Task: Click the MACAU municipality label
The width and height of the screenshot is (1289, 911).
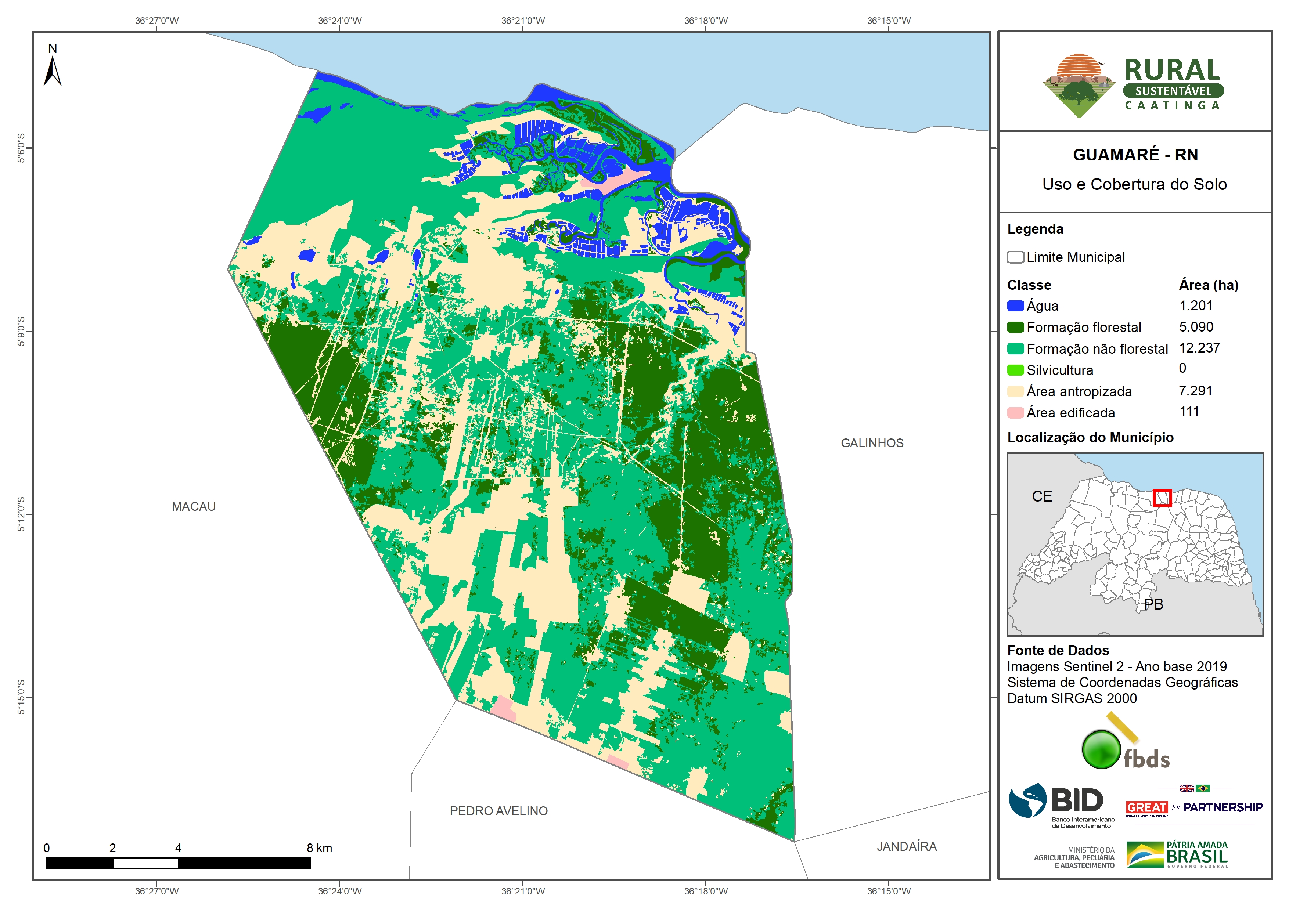Action: point(194,506)
